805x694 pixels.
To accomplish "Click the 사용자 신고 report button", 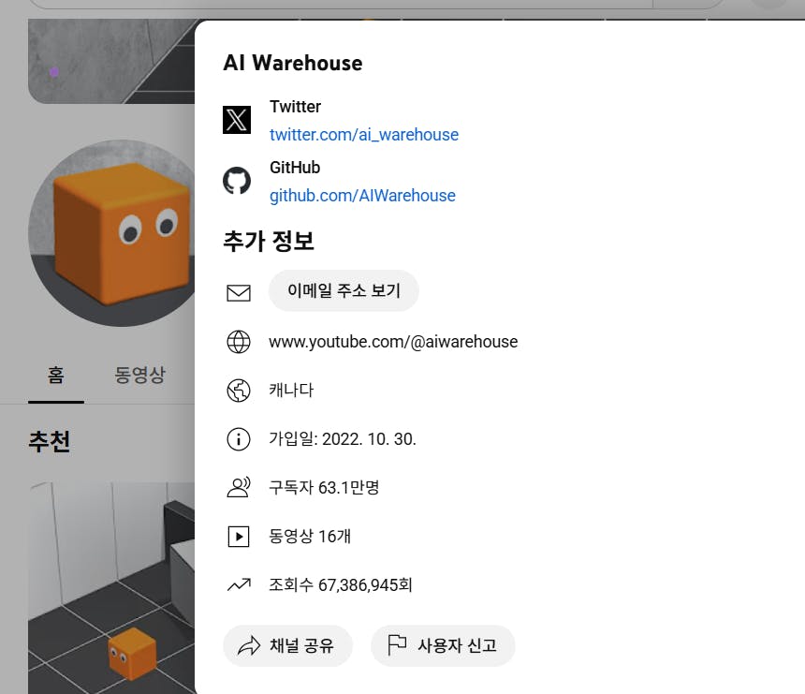I will [443, 645].
